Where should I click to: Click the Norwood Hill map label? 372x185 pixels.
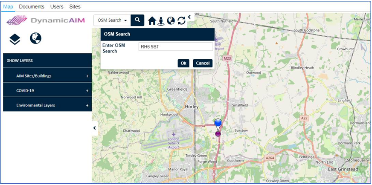coord(131,97)
